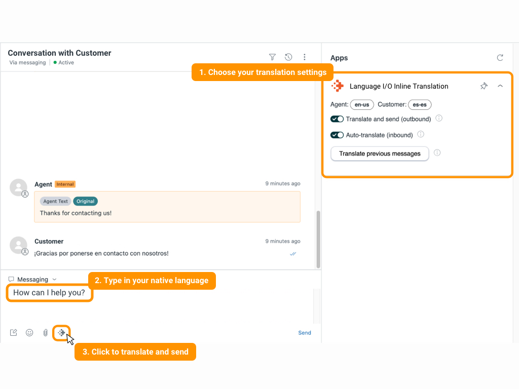The height and width of the screenshot is (389, 519).
Task: Collapse the Language I/O Inline Translation panel
Action: [500, 86]
